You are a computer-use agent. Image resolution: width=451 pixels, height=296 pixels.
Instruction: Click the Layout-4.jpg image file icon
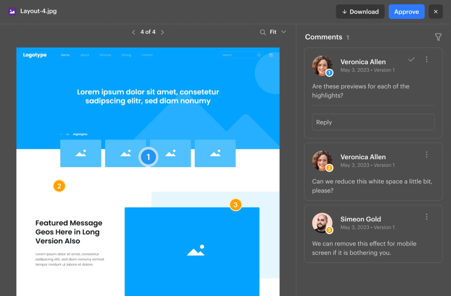tap(12, 11)
